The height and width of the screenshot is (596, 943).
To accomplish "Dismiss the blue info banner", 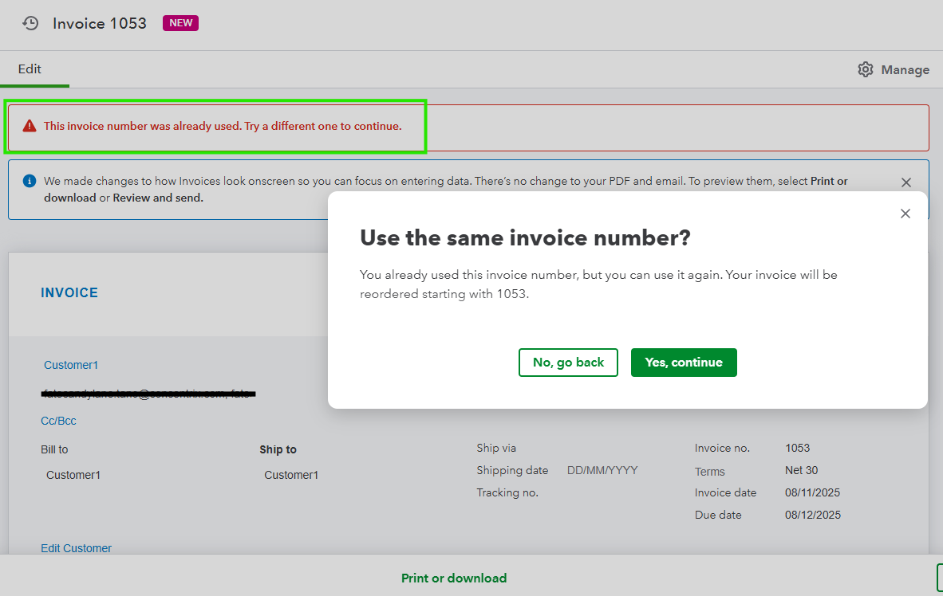I will 906,182.
